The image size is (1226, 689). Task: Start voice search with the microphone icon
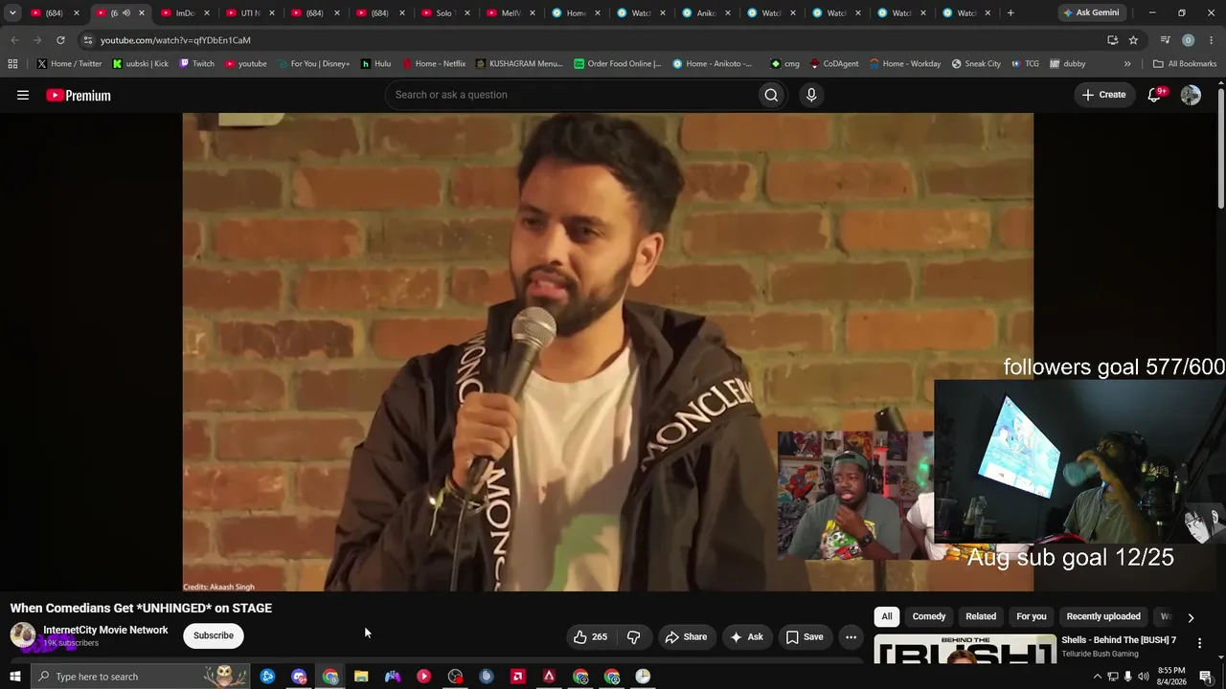point(811,95)
